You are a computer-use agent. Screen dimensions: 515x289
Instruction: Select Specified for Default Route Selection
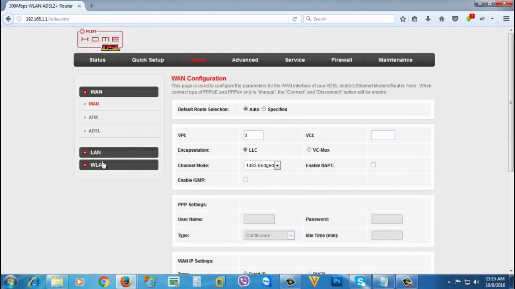point(264,109)
